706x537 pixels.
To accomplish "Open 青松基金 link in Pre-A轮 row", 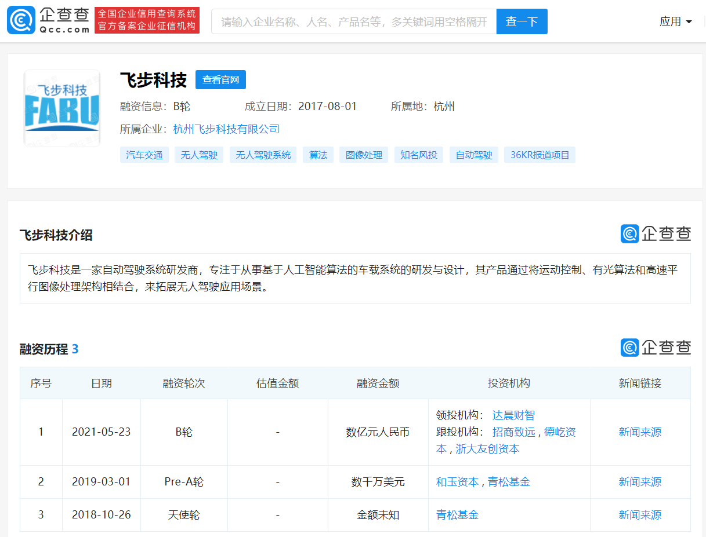I will point(509,482).
